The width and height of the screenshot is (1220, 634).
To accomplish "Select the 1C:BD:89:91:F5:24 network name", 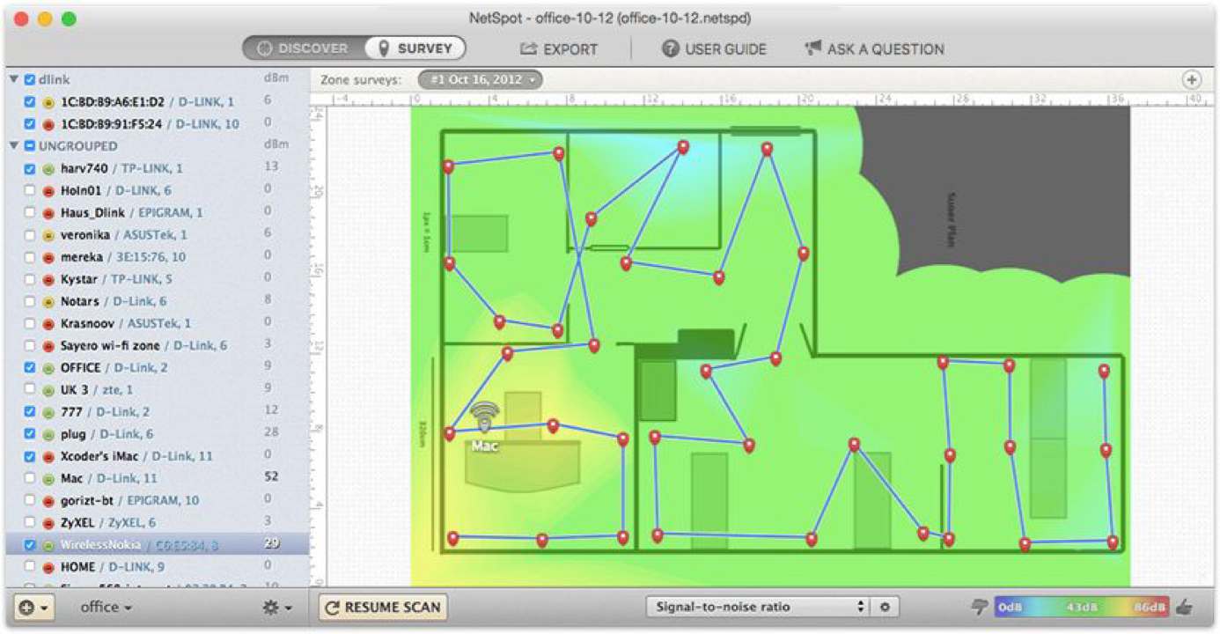I will (x=112, y=124).
